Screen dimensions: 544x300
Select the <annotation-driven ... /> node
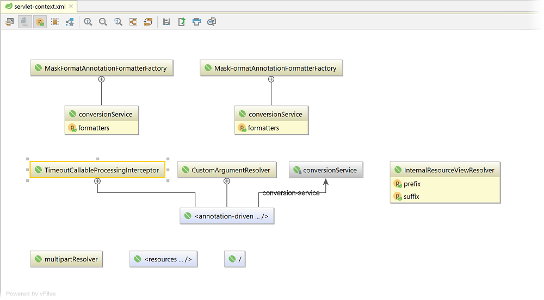pos(227,216)
